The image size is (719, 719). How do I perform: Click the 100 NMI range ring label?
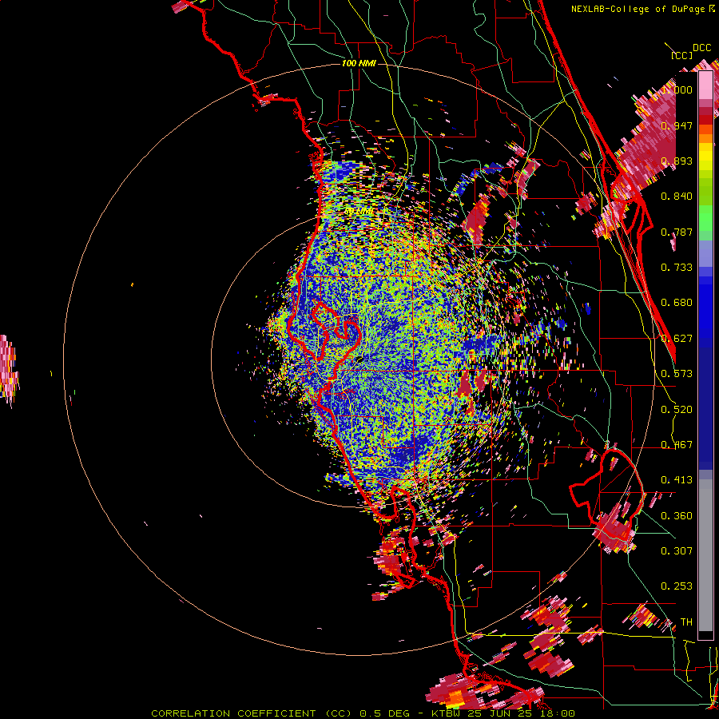point(359,63)
